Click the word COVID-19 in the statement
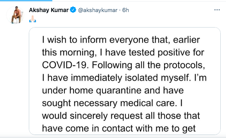The image size is (226, 138). (65, 65)
